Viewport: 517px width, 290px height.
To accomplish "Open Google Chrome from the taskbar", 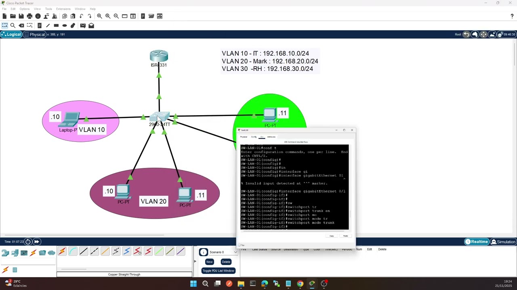I will point(300,284).
